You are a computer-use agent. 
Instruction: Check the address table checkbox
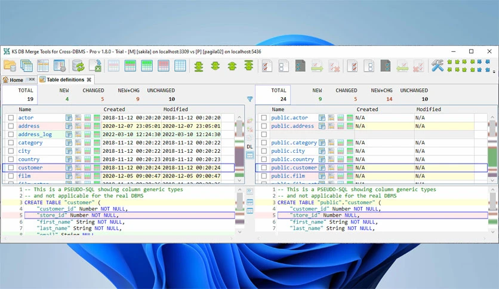pos(11,126)
